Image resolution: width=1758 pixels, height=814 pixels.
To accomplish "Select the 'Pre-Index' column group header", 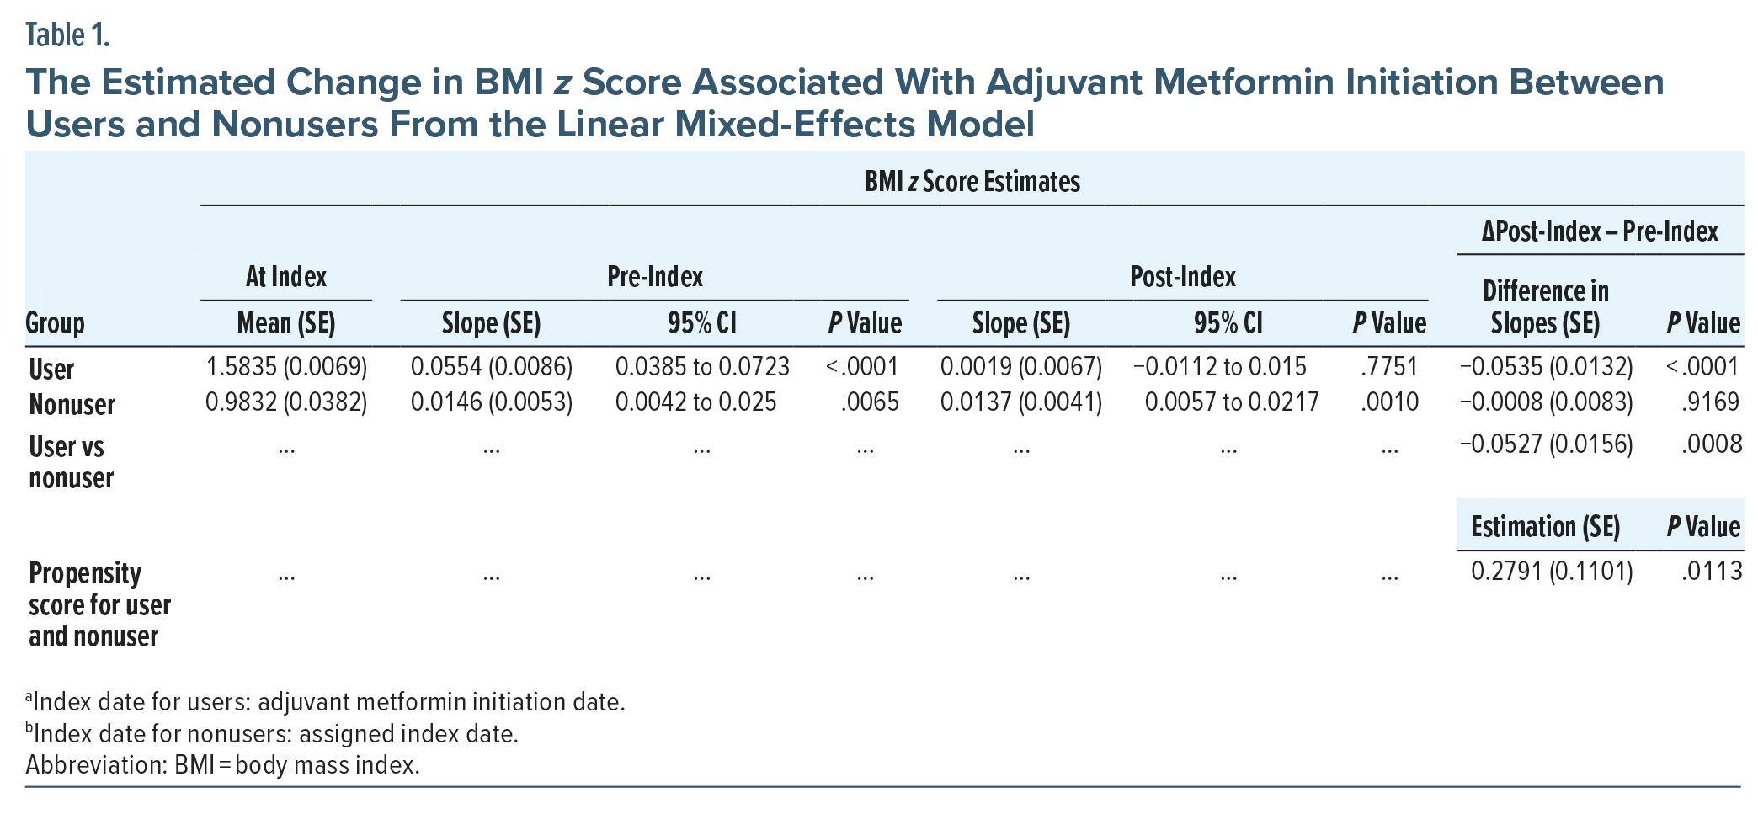I will 655,277.
